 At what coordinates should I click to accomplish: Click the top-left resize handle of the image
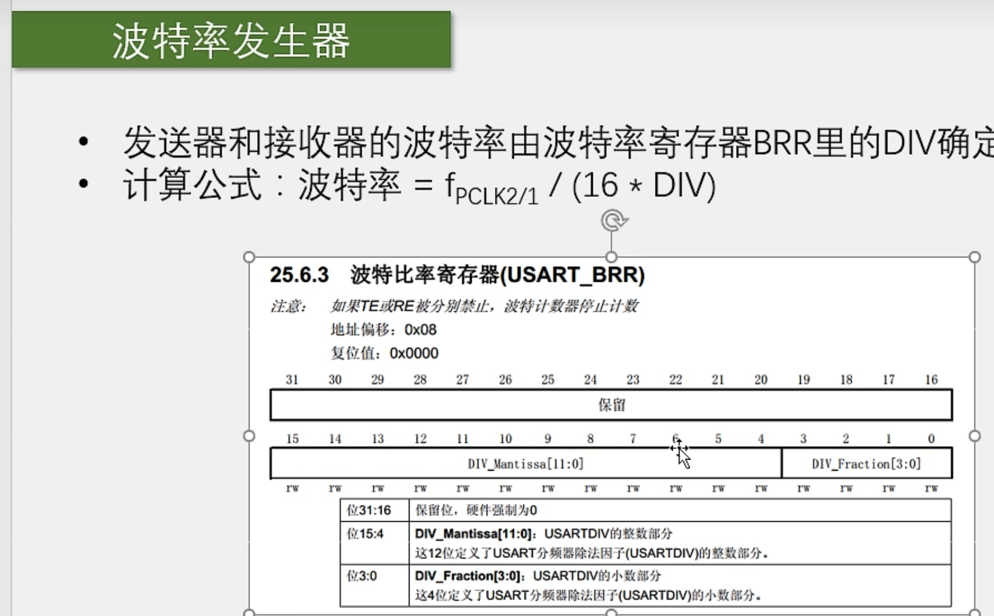pos(249,257)
